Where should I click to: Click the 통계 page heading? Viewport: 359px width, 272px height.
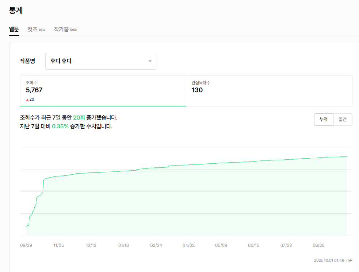(x=16, y=11)
